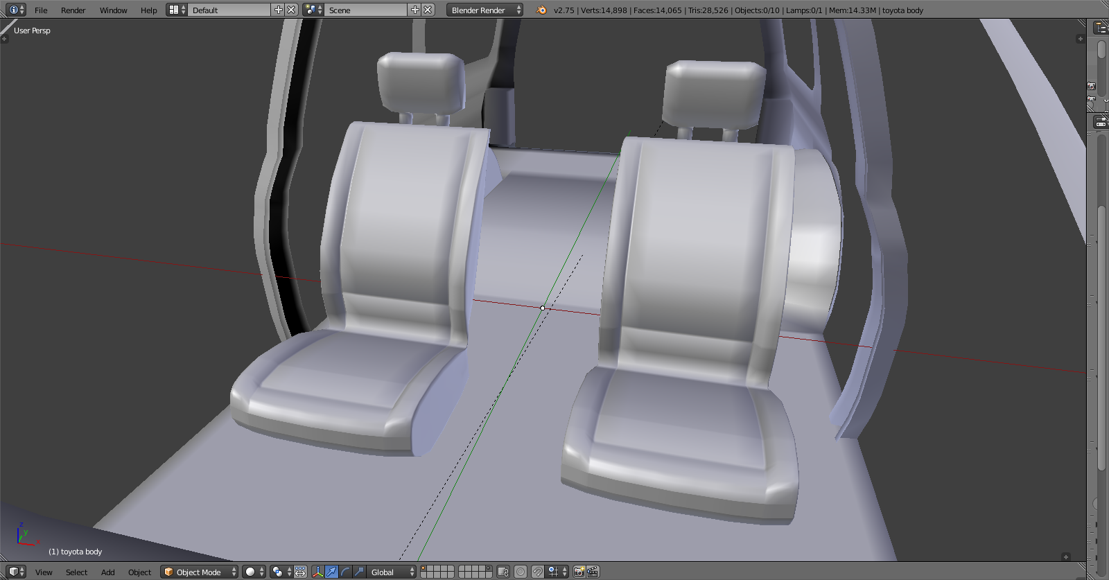Screen dimensions: 1109x580
Task: Click the left seat headrest
Action: (421, 82)
